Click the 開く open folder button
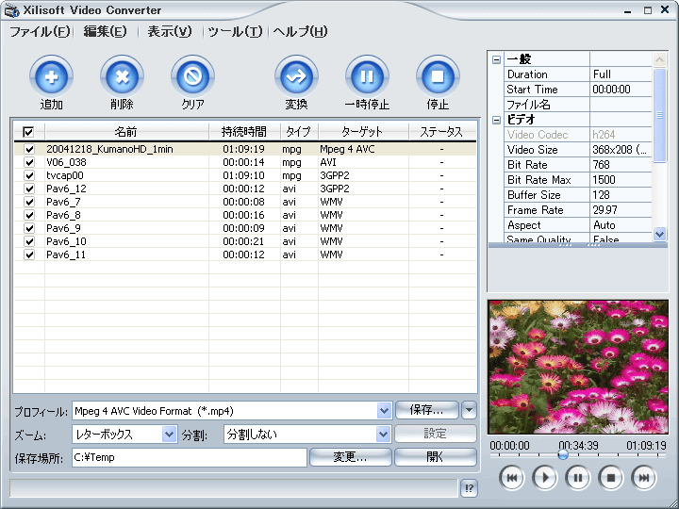679x509 pixels. pyautogui.click(x=435, y=457)
